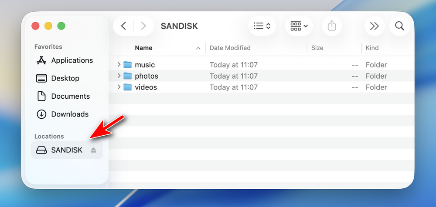
Task: Open the search magnifier
Action: tap(399, 26)
